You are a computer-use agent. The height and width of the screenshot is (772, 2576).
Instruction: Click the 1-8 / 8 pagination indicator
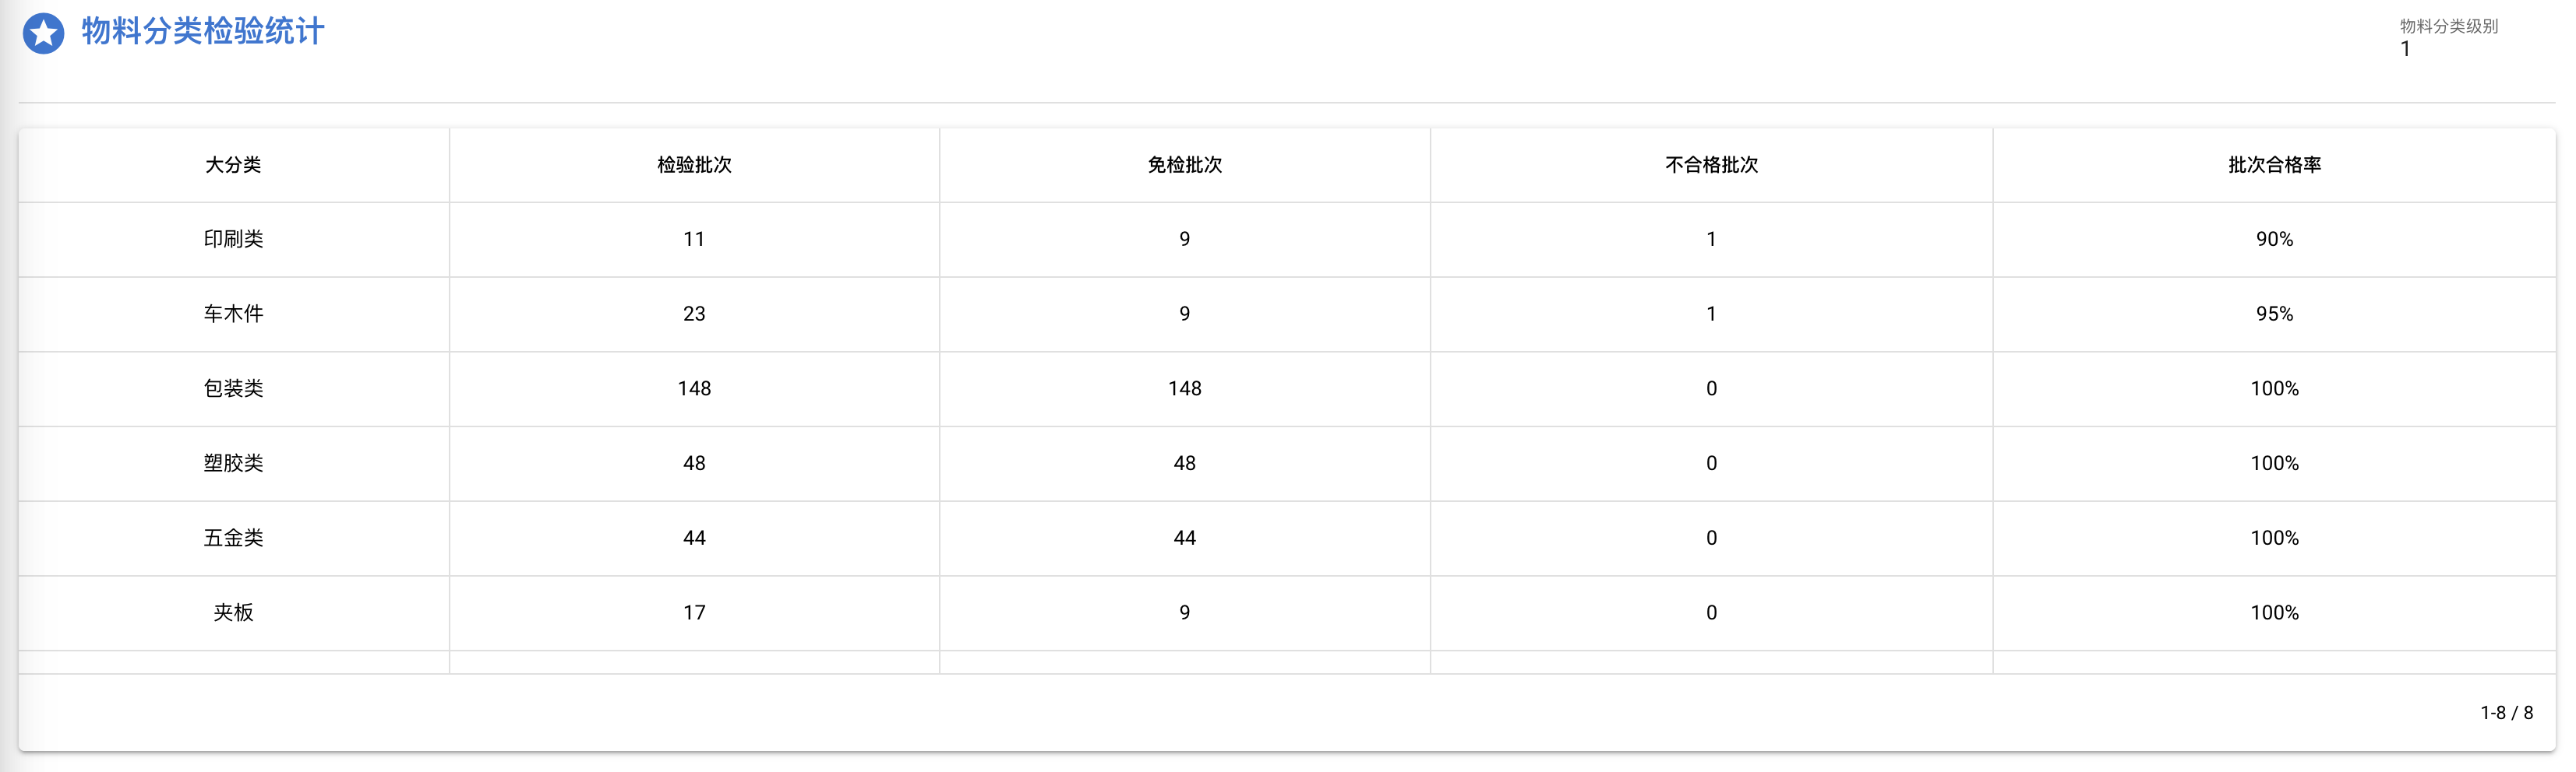click(2506, 713)
